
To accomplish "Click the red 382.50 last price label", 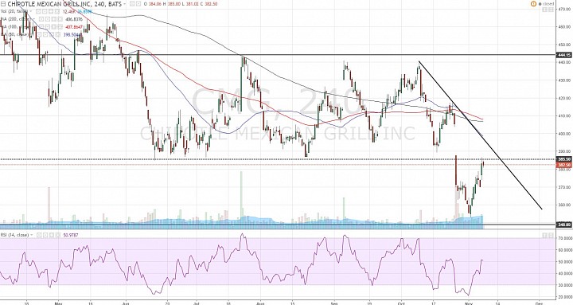I will (x=564, y=165).
